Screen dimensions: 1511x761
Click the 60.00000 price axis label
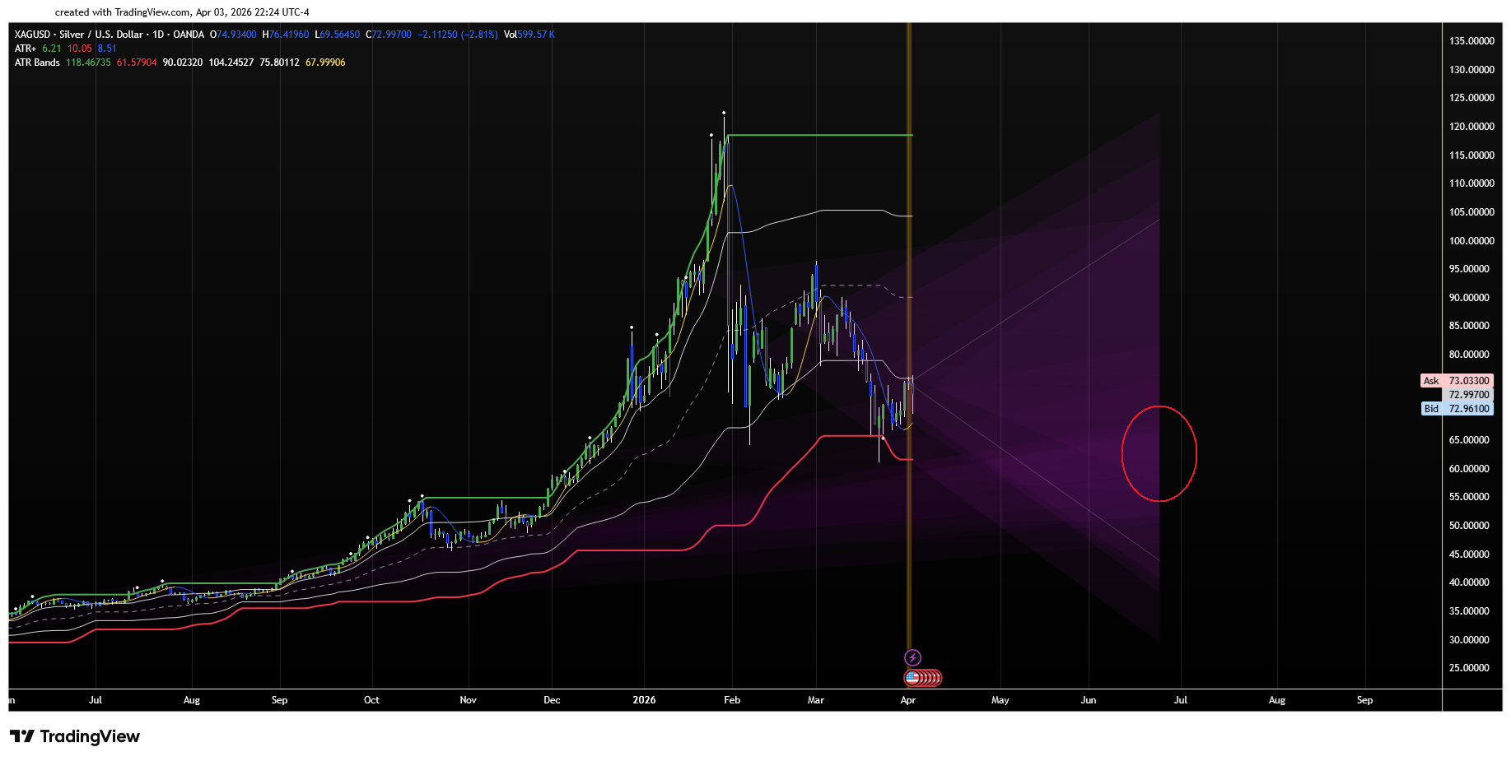tap(1469, 469)
